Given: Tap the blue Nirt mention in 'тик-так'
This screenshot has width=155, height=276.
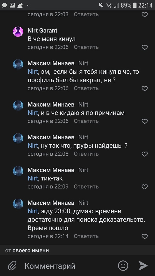Looking at the screenshot, I should [33, 178].
